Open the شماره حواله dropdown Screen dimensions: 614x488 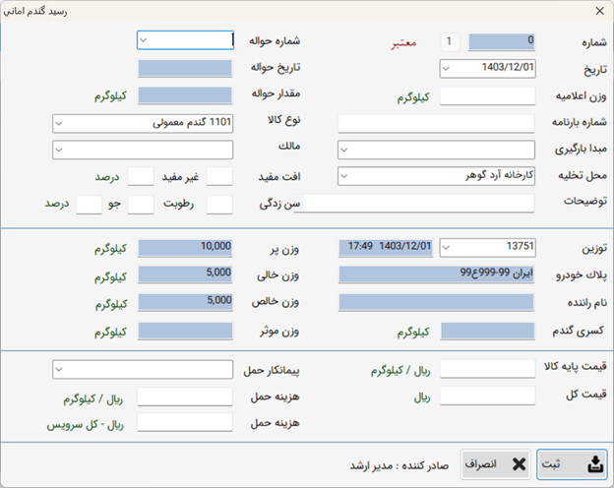coord(144,40)
